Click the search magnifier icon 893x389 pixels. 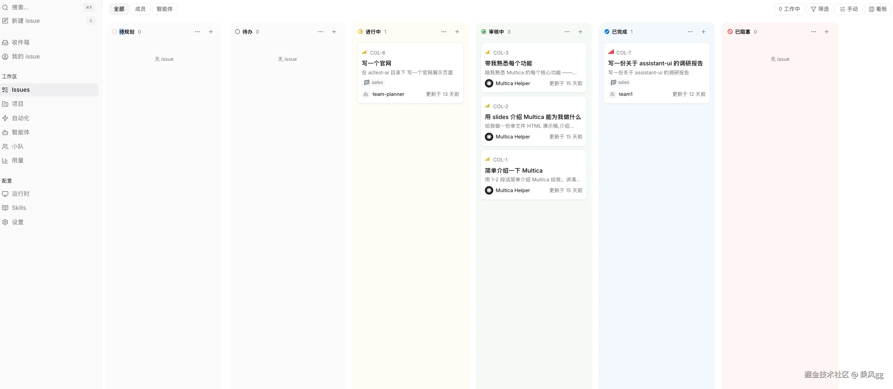[5, 7]
